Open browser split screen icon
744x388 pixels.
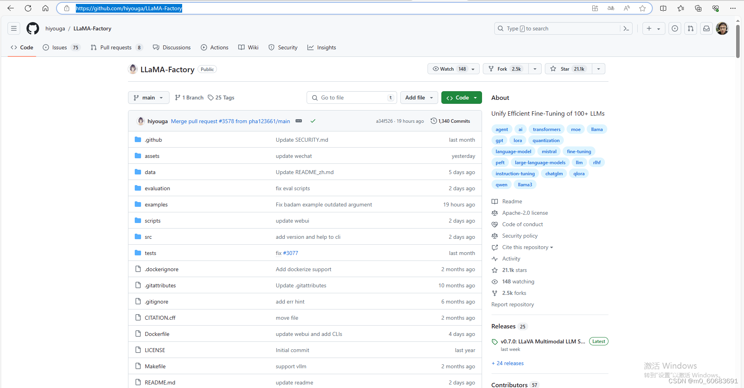click(x=663, y=8)
